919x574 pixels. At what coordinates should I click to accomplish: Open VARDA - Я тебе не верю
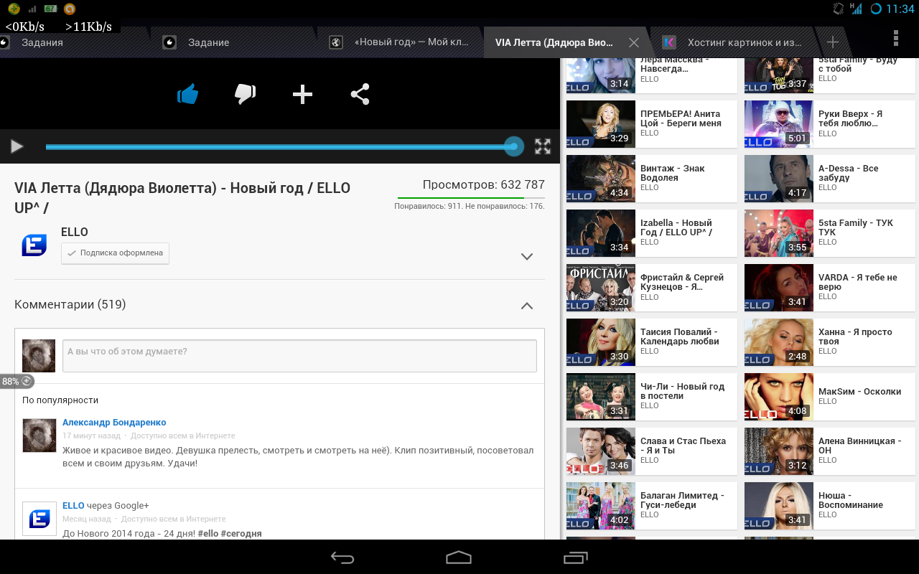[830, 287]
